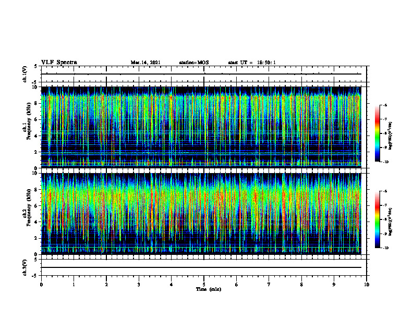Click time axis tick label "5"
Image resolution: width=413 pixels, height=319 pixels.
pyautogui.click(x=204, y=285)
